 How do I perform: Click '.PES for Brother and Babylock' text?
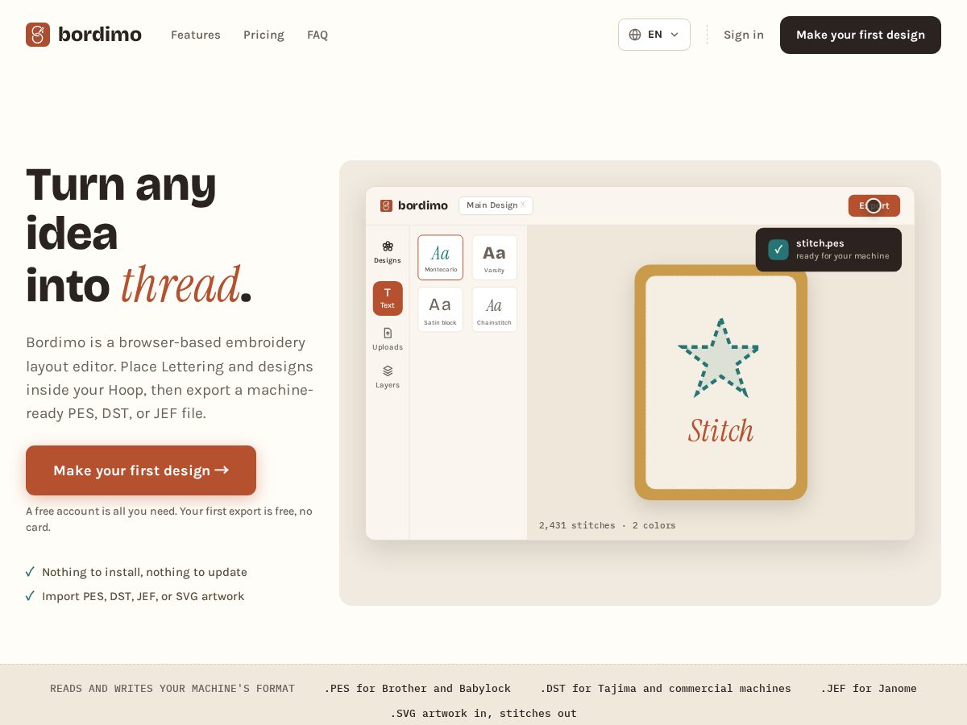417,688
